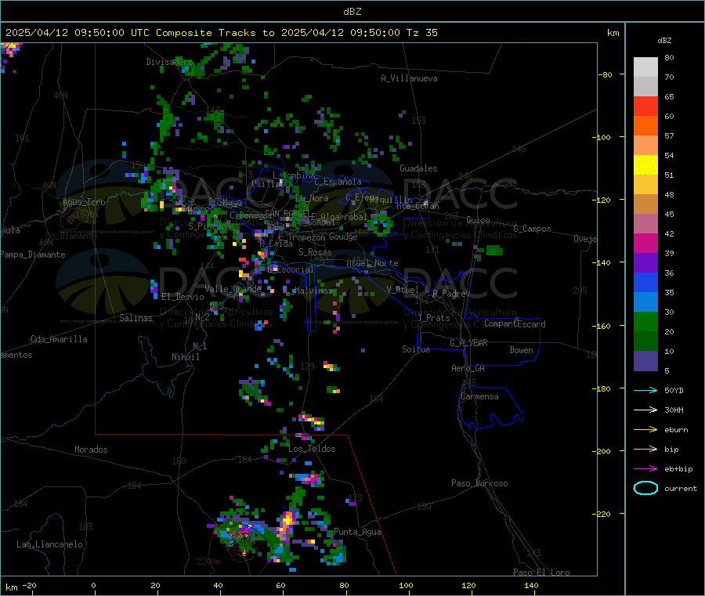Click the yellow eburn arrow icon

[x=645, y=430]
